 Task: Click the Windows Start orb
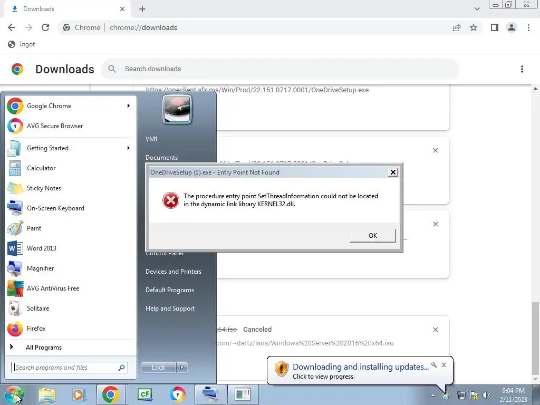tap(14, 394)
